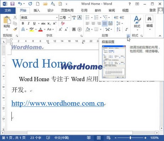164x141 pixels.
Task: Toggle character shading A
Action: coord(74,29)
